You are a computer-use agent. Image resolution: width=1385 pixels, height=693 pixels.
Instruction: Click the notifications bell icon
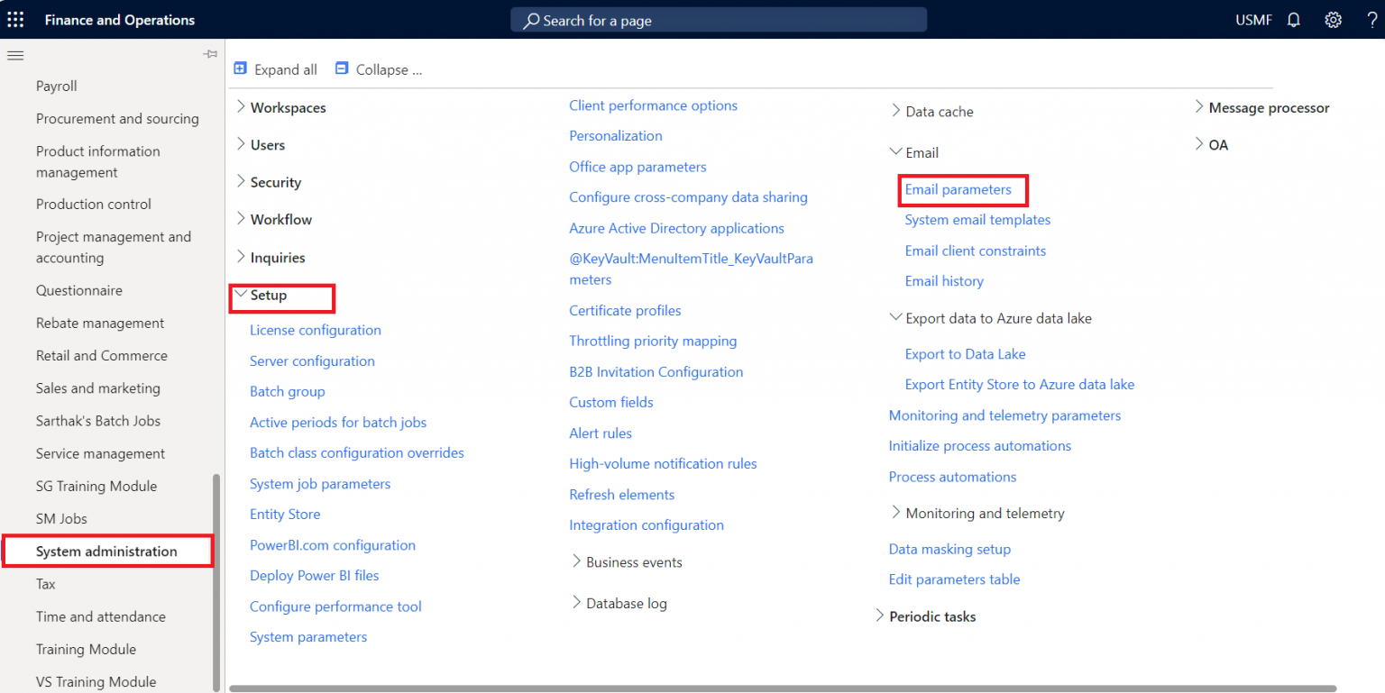pyautogui.click(x=1293, y=19)
